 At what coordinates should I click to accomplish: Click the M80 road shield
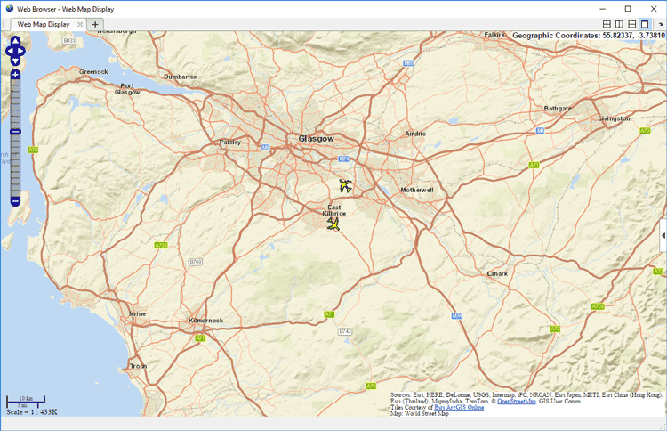(x=408, y=63)
